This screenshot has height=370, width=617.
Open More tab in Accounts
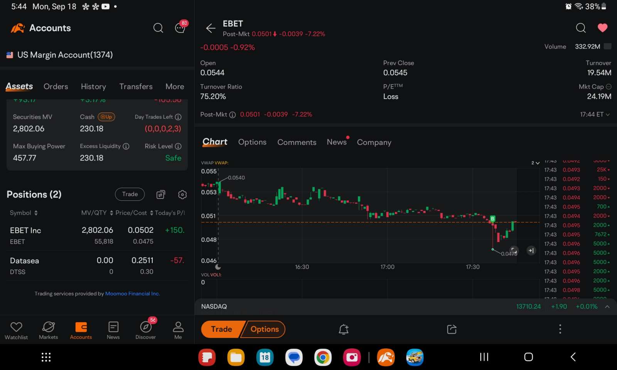tap(175, 86)
